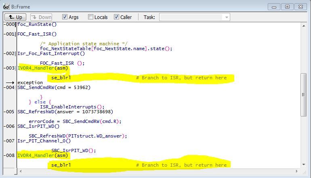311x178 pixels.
Task: Click the vertical scrollbar down arrow
Action: [x=304, y=165]
